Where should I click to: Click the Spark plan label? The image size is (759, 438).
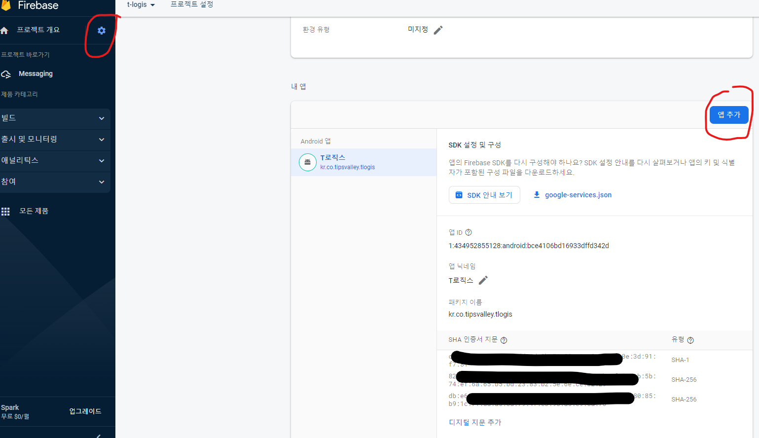pyautogui.click(x=10, y=407)
